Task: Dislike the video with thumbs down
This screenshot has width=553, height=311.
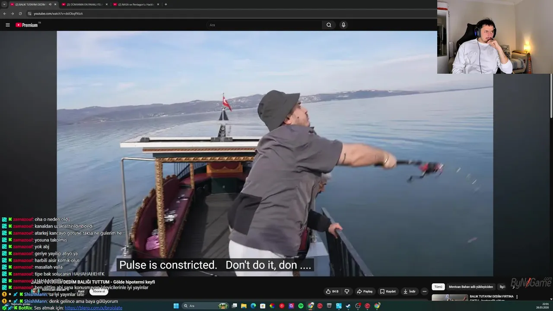Action: (346, 292)
